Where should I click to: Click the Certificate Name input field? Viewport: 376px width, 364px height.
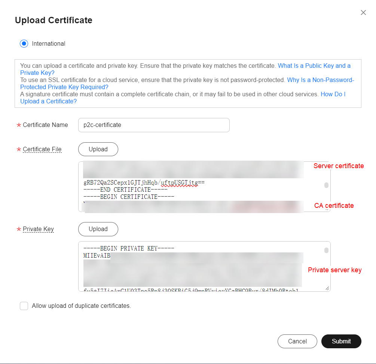point(153,125)
